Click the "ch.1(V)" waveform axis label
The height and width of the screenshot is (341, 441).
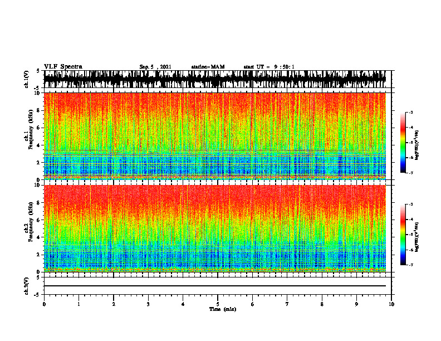coord(27,79)
